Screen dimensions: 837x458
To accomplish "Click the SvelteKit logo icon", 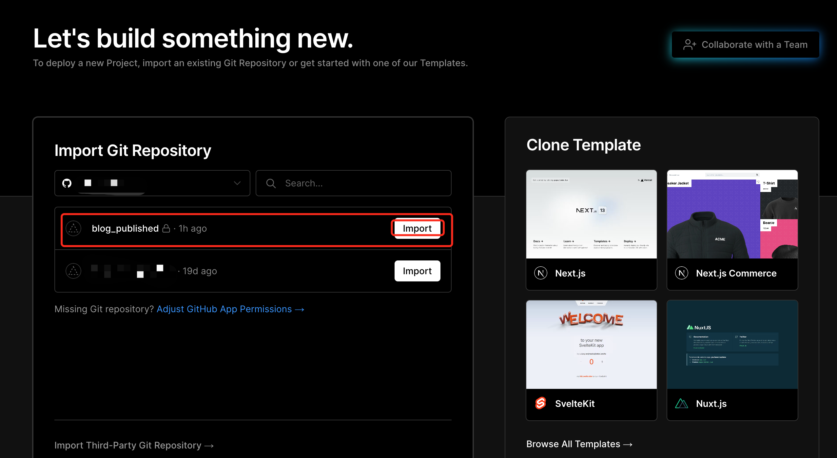I will 540,403.
